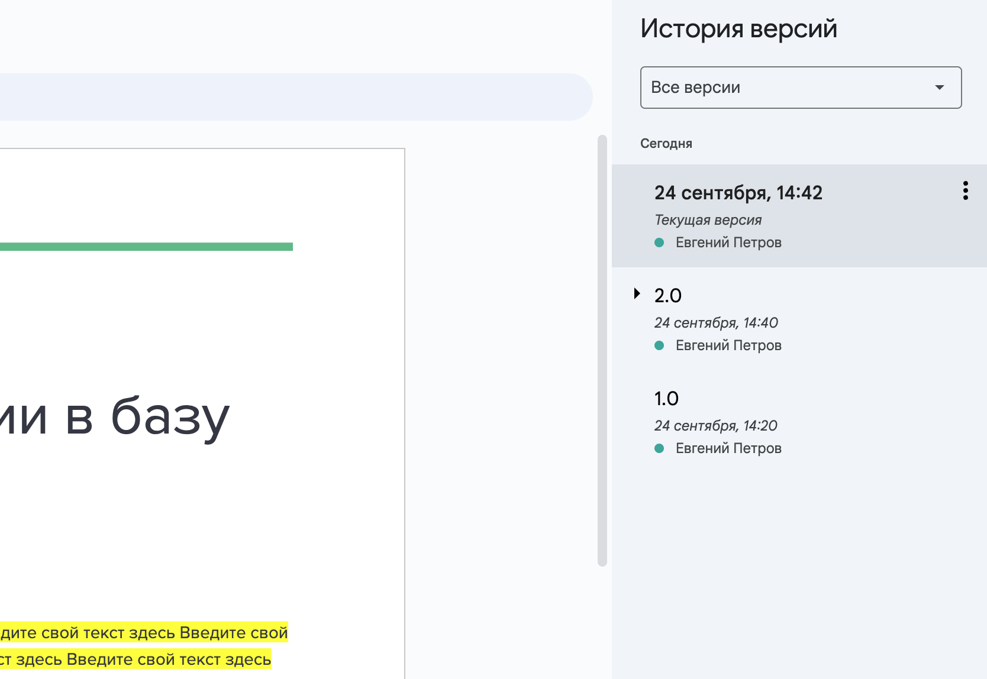
Task: Open the three-dot menu for current version
Action: point(965,191)
